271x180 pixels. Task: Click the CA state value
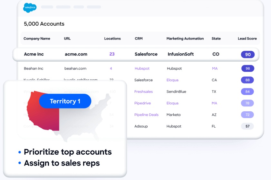214,80
